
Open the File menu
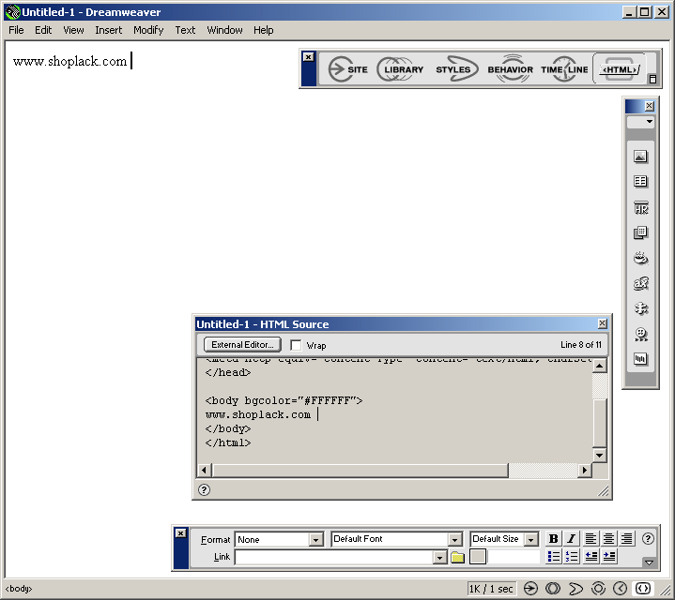coord(16,30)
